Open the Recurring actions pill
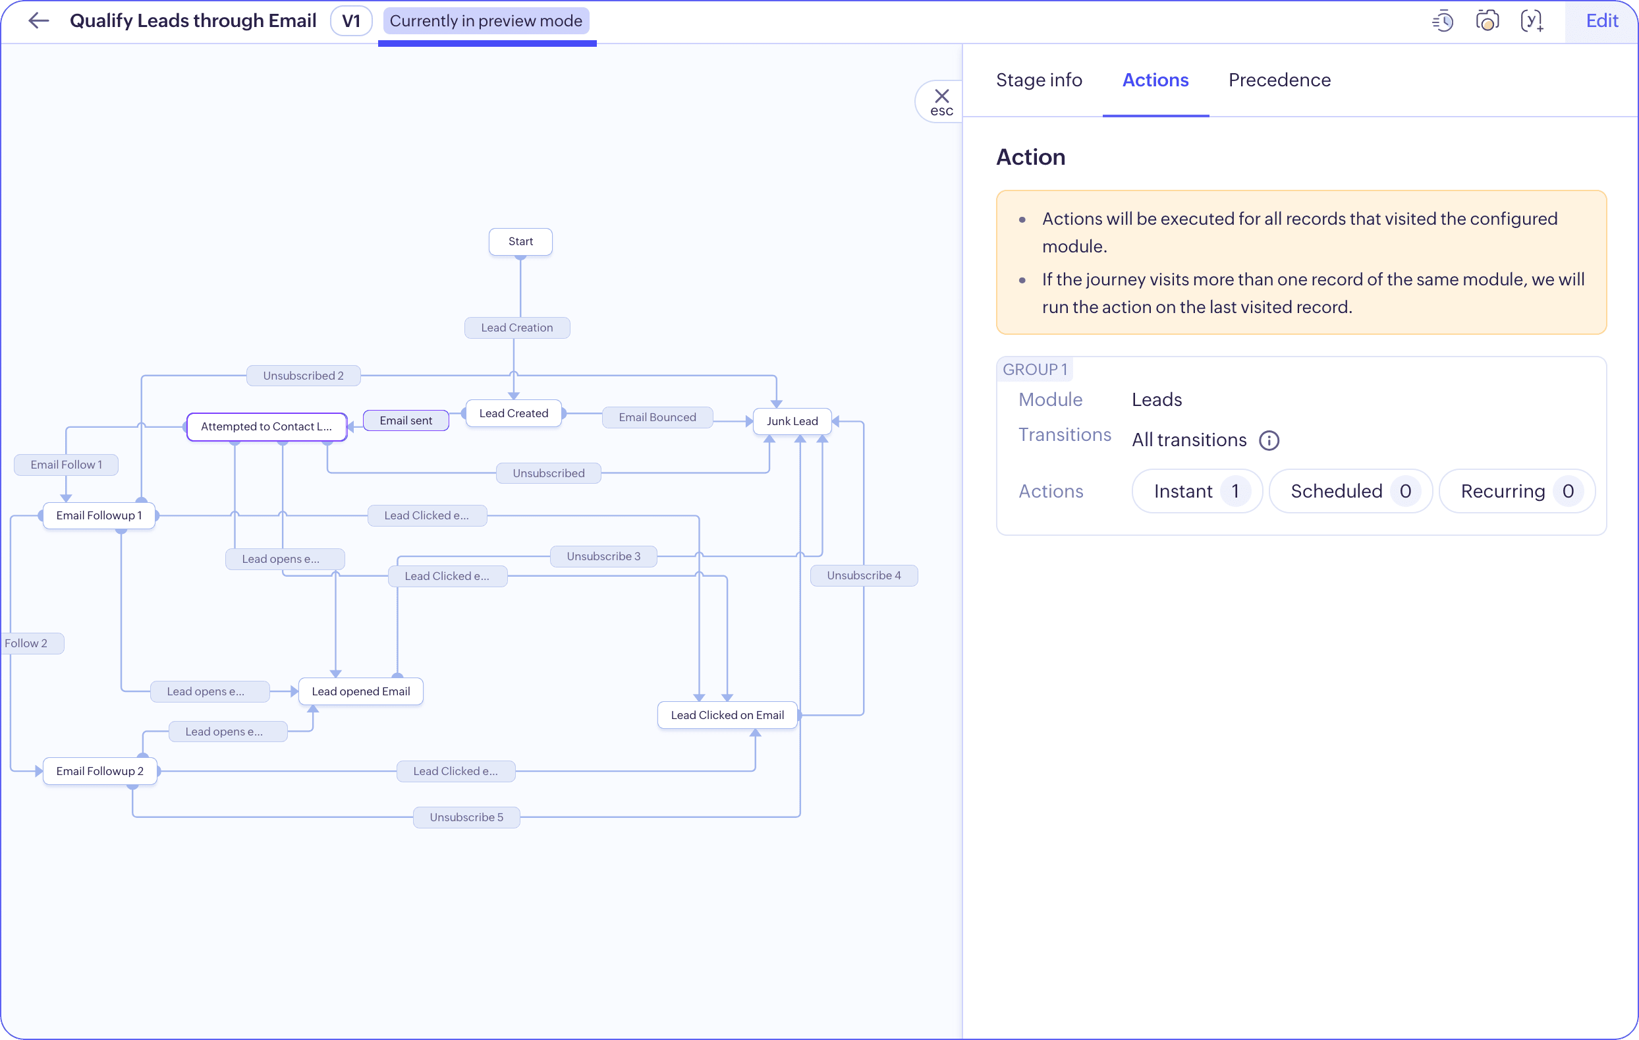Image resolution: width=1639 pixels, height=1040 pixels. (x=1516, y=491)
